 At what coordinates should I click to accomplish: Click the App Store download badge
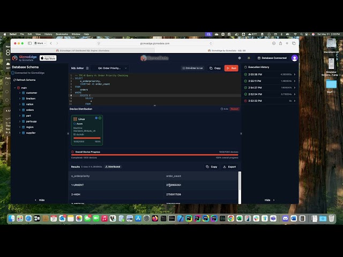click(48, 58)
